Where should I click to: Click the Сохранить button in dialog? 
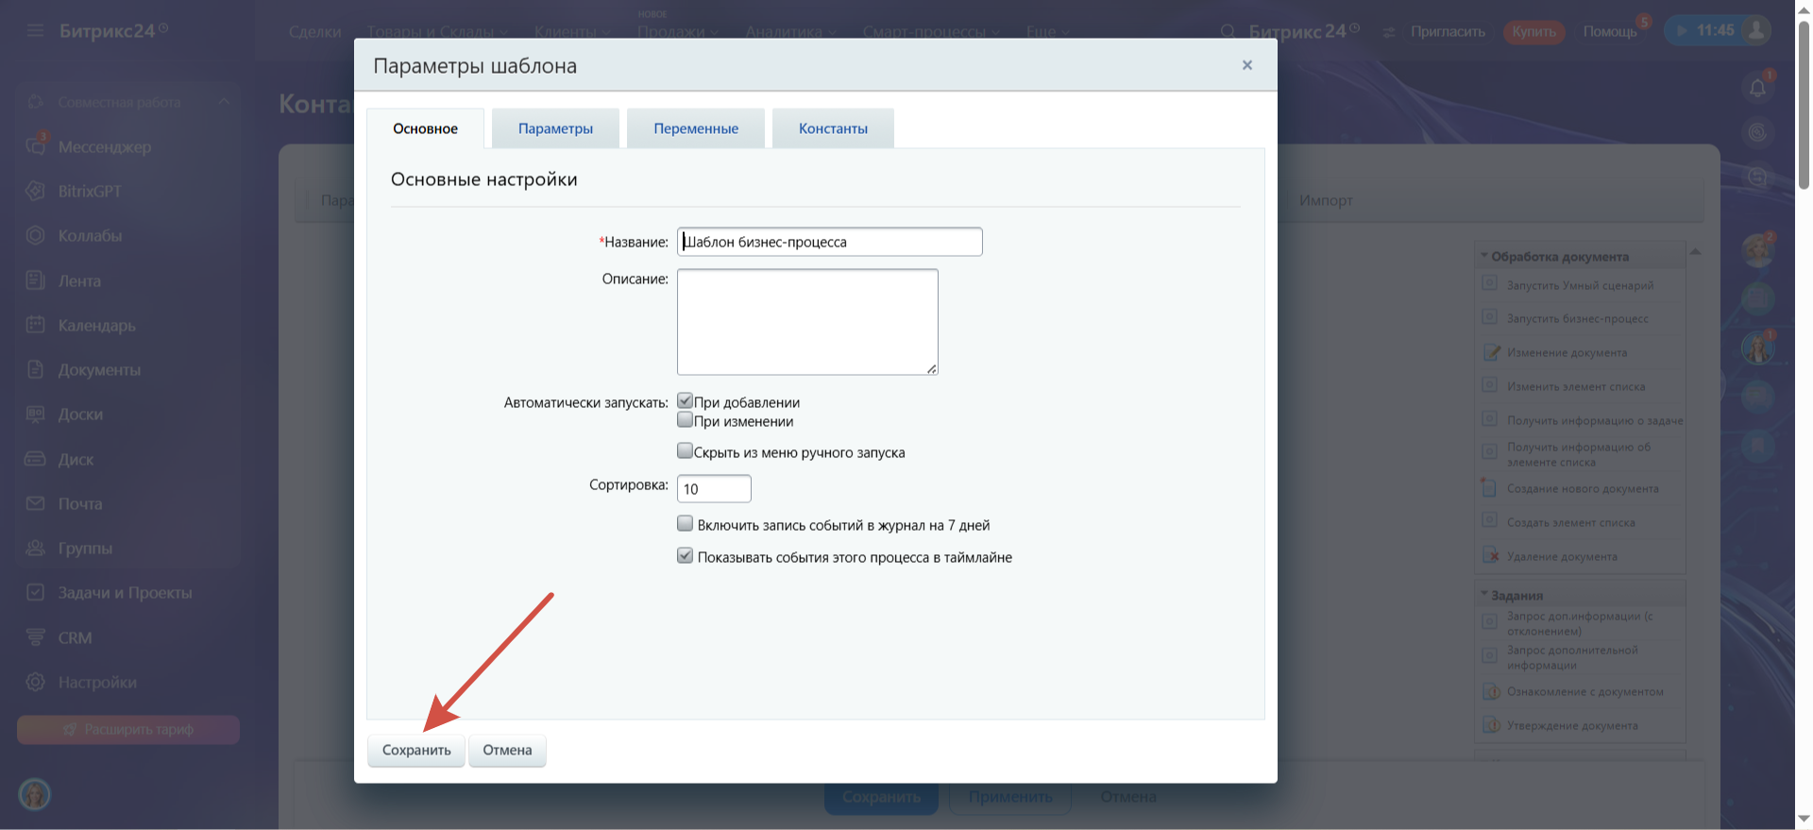[x=416, y=750]
